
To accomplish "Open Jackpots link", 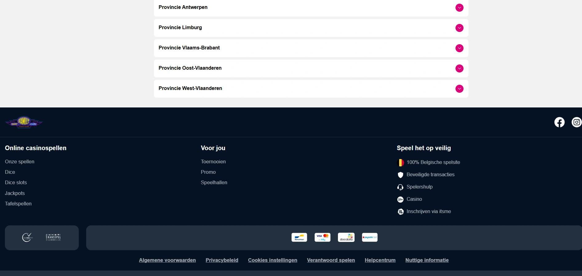I will [x=15, y=193].
